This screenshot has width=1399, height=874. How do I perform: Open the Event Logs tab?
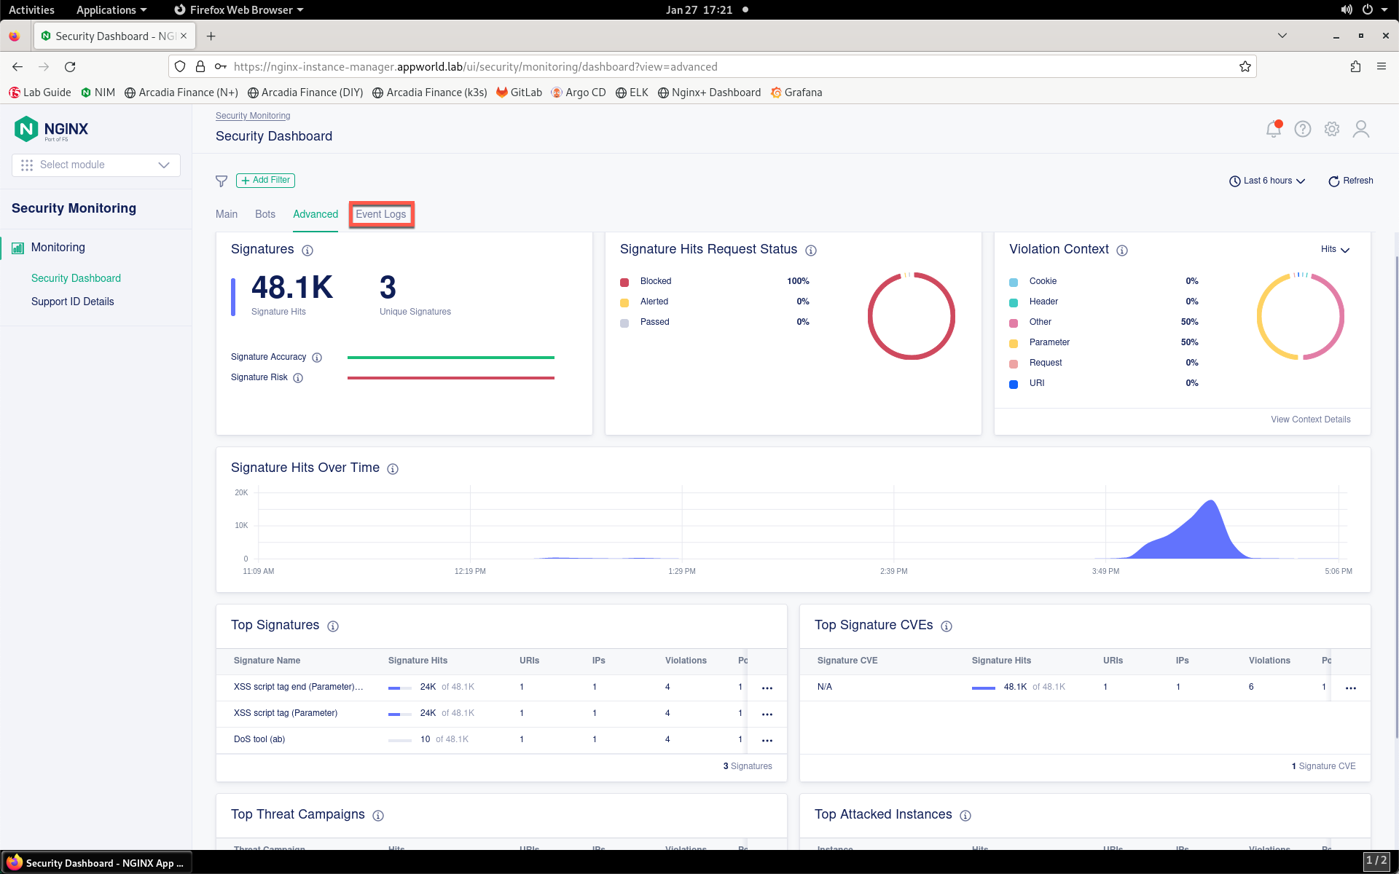coord(381,214)
